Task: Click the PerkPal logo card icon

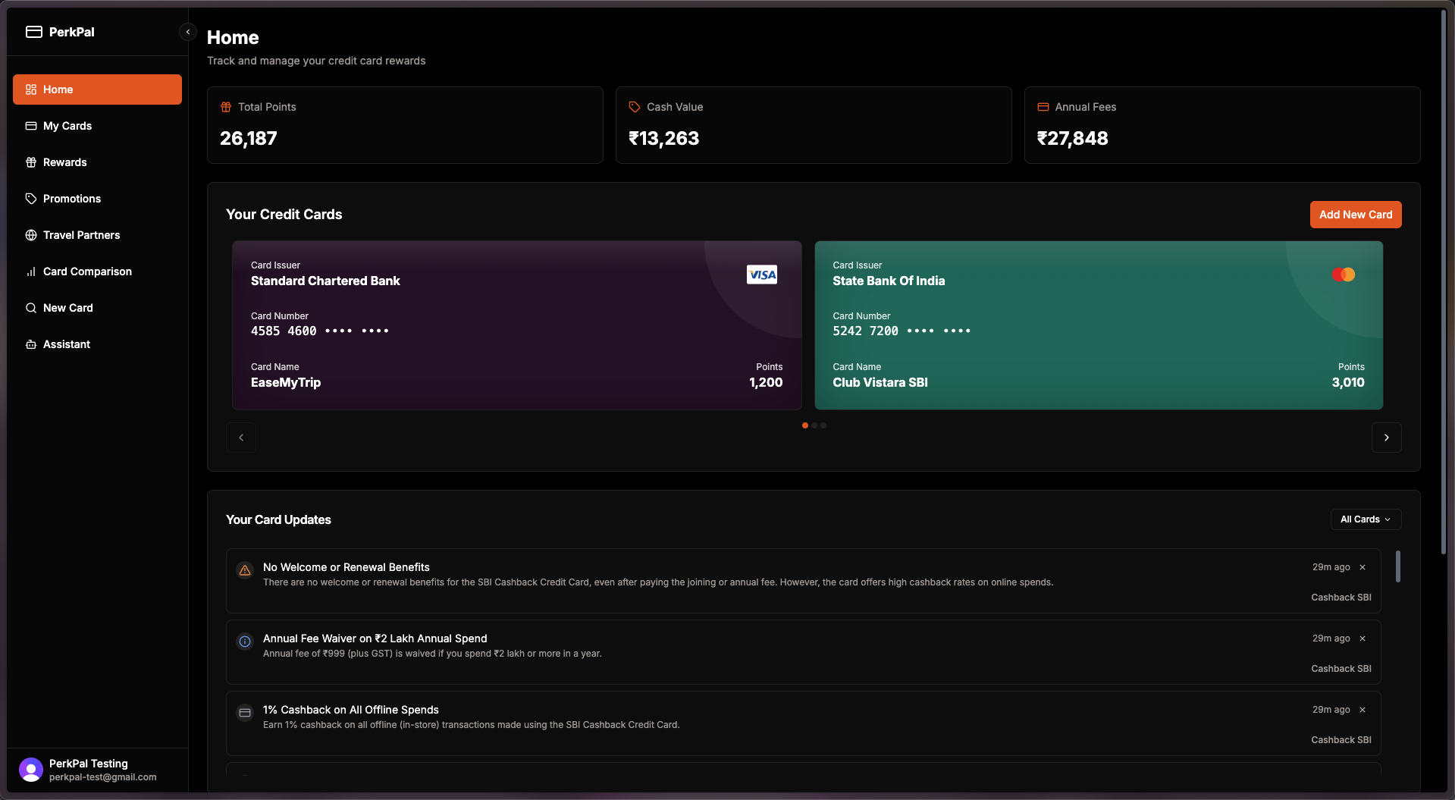Action: [33, 32]
